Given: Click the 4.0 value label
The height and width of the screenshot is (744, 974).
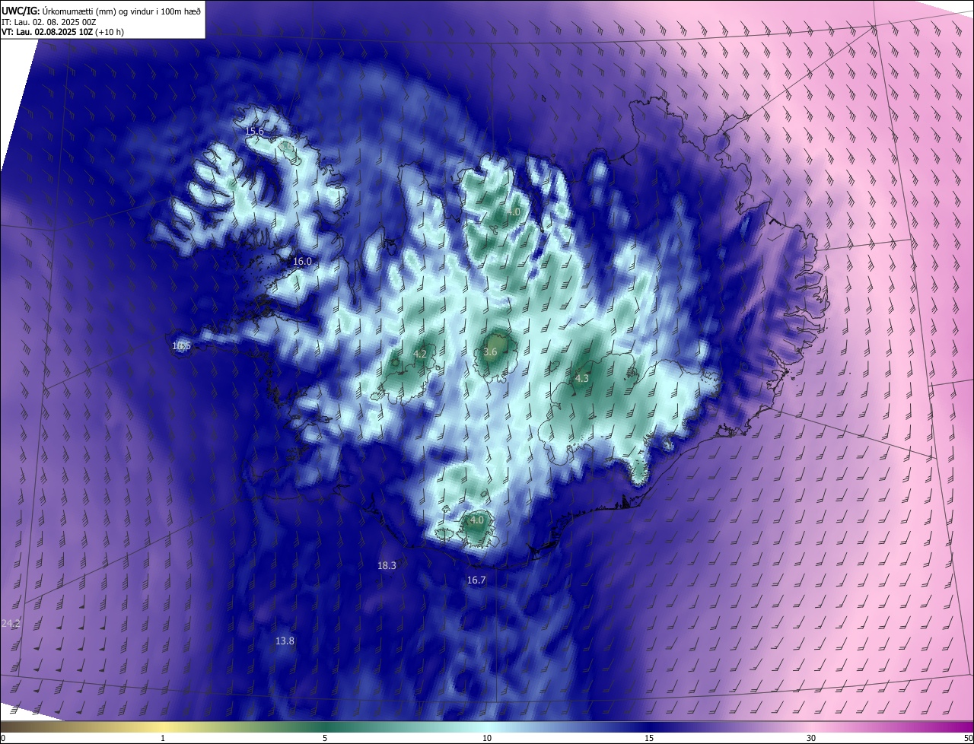Looking at the screenshot, I should click(x=476, y=520).
